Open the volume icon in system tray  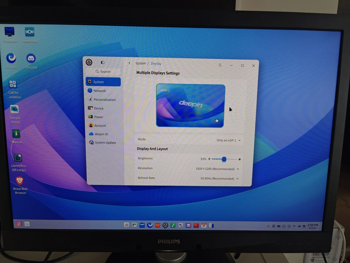299,226
